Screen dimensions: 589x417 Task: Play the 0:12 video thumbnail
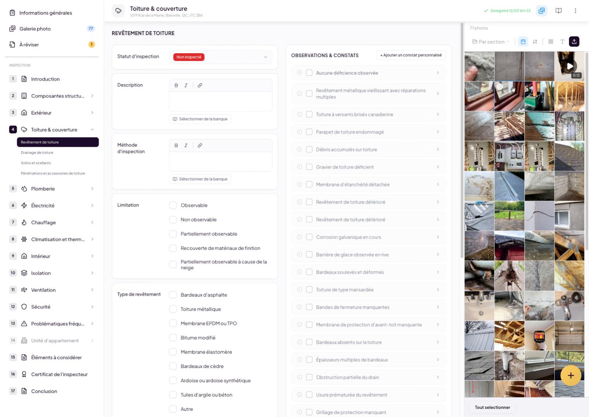pos(569,66)
